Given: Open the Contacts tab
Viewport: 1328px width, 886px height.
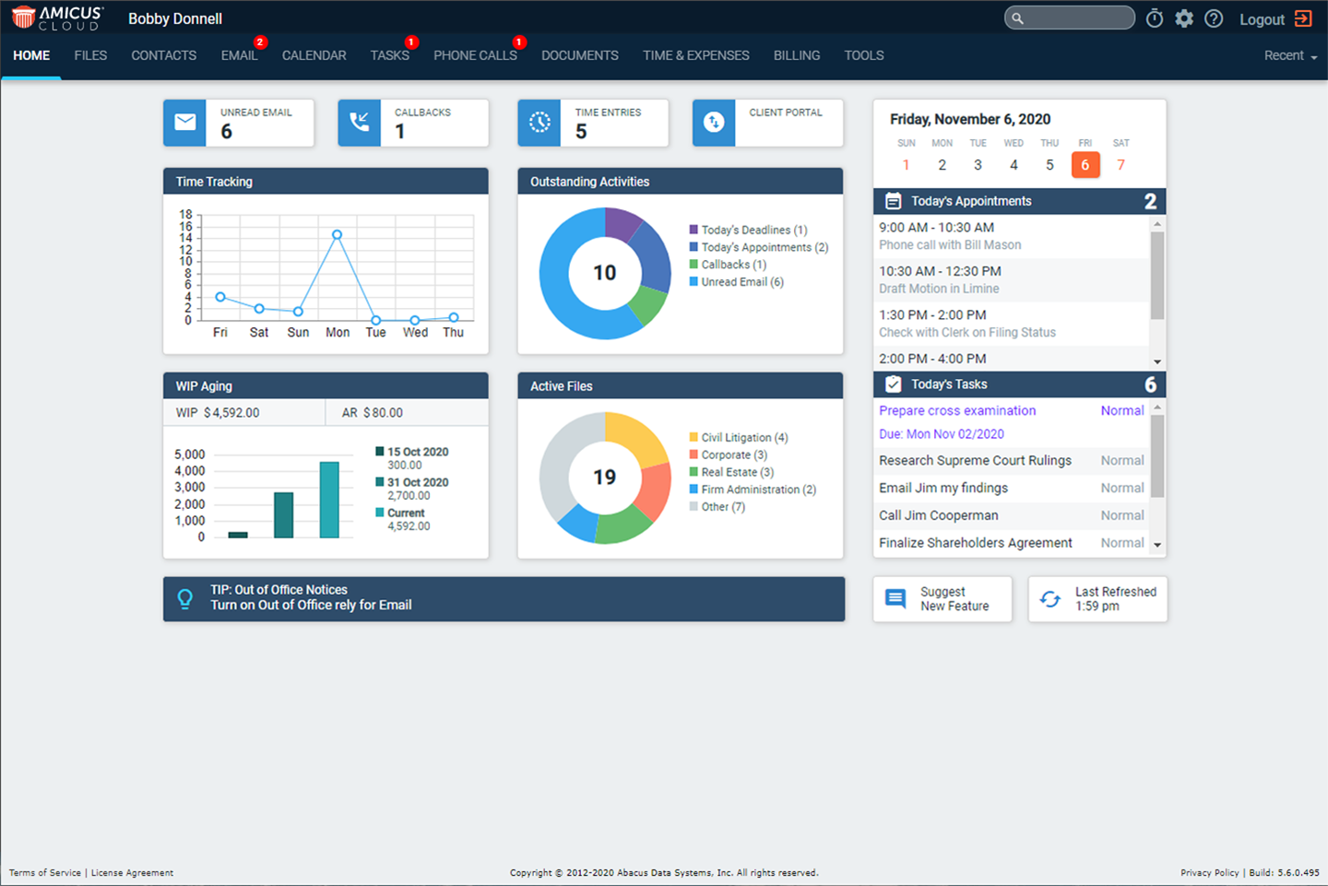Looking at the screenshot, I should pos(164,56).
